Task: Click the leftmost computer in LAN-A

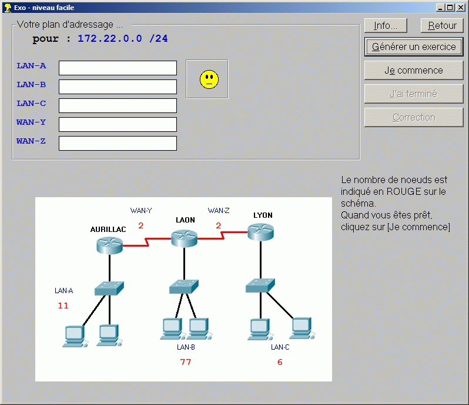Action: pyautogui.click(x=75, y=337)
